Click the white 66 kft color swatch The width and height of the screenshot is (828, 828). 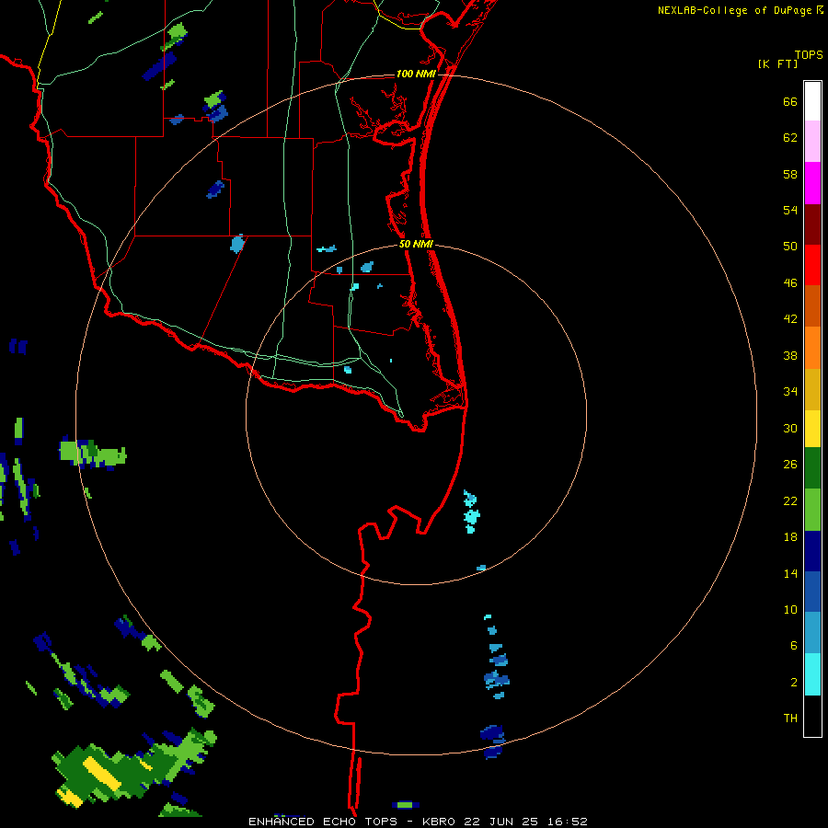(812, 101)
